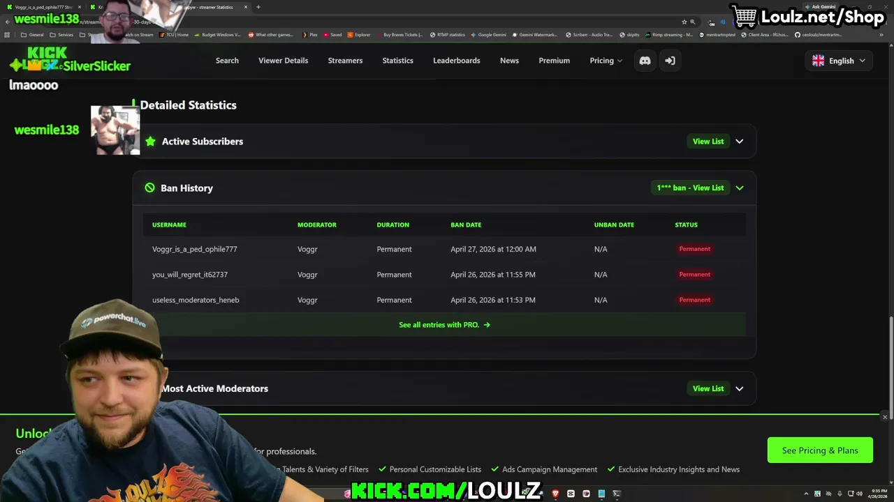Click ban date April 26, 2026 at 11:53 PM
The image size is (894, 502).
point(493,300)
